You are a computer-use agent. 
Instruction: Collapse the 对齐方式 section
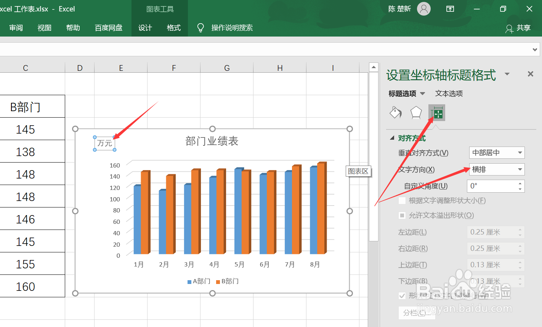(392, 138)
